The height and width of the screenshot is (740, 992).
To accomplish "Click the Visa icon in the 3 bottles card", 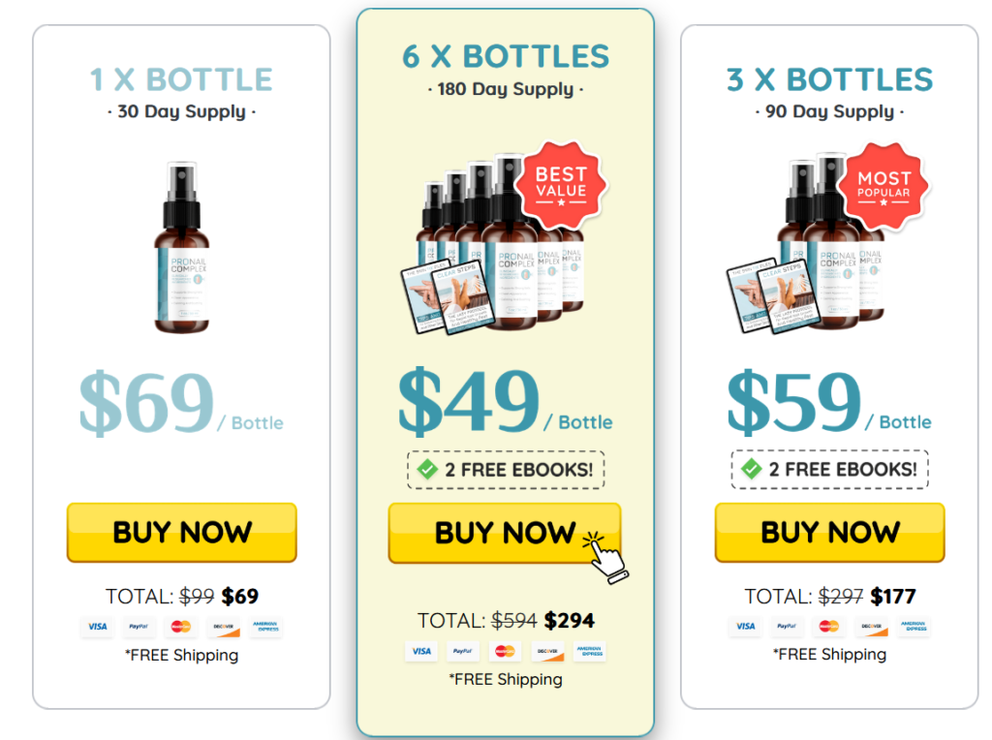I will [x=745, y=626].
